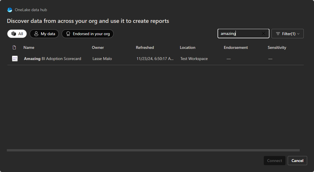Click the Test Workspace location cell
This screenshot has width=314, height=172.
(x=194, y=59)
